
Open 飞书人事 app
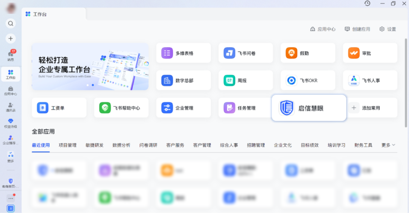coord(370,80)
